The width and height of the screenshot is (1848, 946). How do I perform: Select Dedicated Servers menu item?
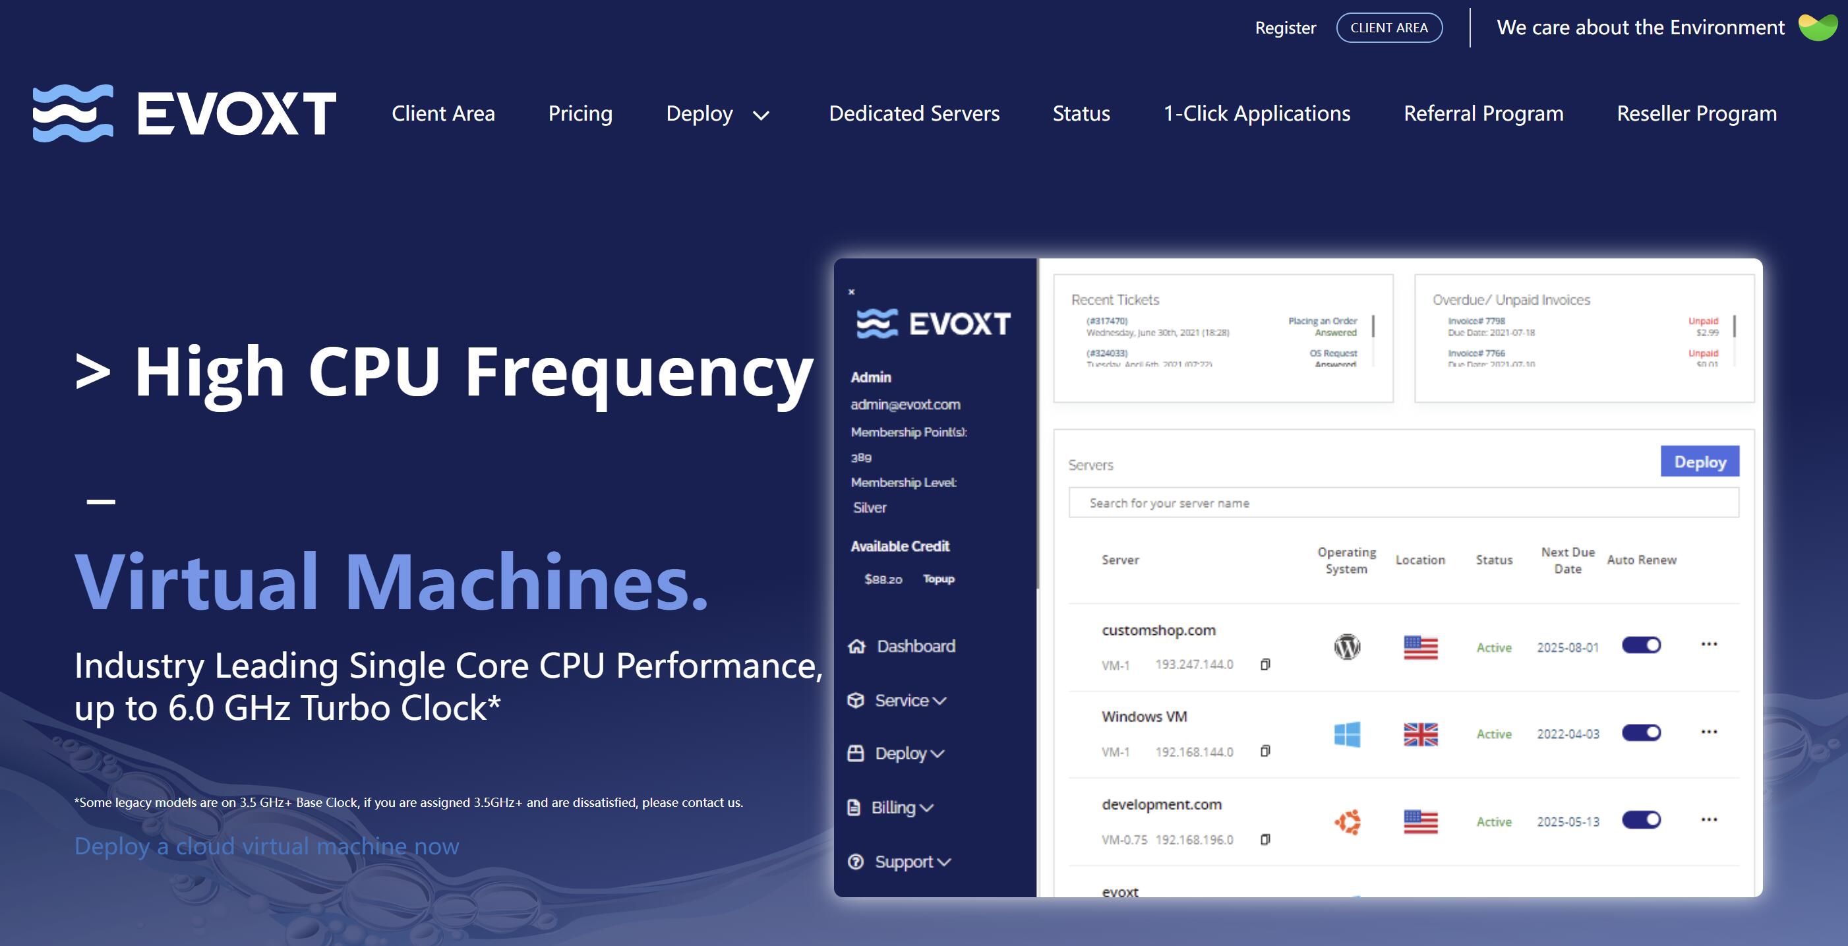click(x=914, y=112)
